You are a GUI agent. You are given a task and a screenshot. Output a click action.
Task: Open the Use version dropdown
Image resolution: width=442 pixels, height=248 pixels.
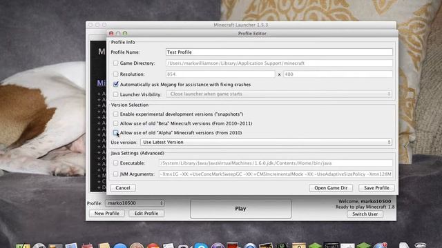click(266, 142)
